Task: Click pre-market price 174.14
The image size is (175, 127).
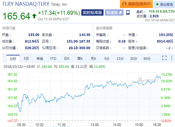Action: 154,11
